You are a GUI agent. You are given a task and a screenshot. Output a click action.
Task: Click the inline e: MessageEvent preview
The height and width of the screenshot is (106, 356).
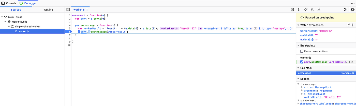[246, 28]
